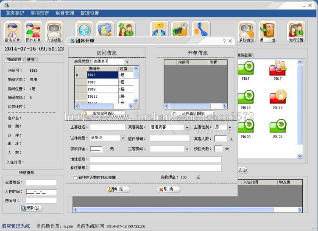Switch to the 房间信息 tab in left panel
Screen dimensions: 318x231
pyautogui.click(x=14, y=59)
